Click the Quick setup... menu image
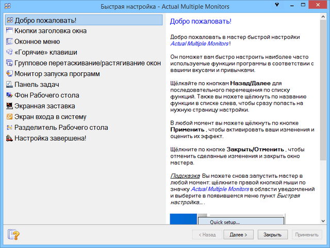 pyautogui.click(x=227, y=219)
